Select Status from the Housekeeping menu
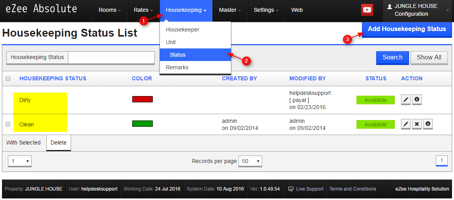This screenshot has height=200, width=454. click(x=195, y=55)
